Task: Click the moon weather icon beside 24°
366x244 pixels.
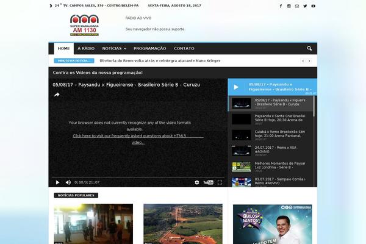Action: (x=51, y=5)
